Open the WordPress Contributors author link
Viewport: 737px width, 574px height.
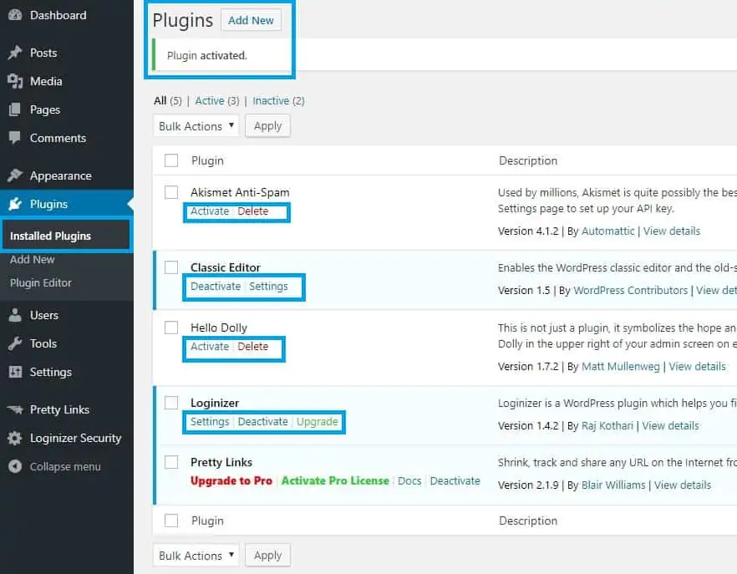(x=631, y=291)
